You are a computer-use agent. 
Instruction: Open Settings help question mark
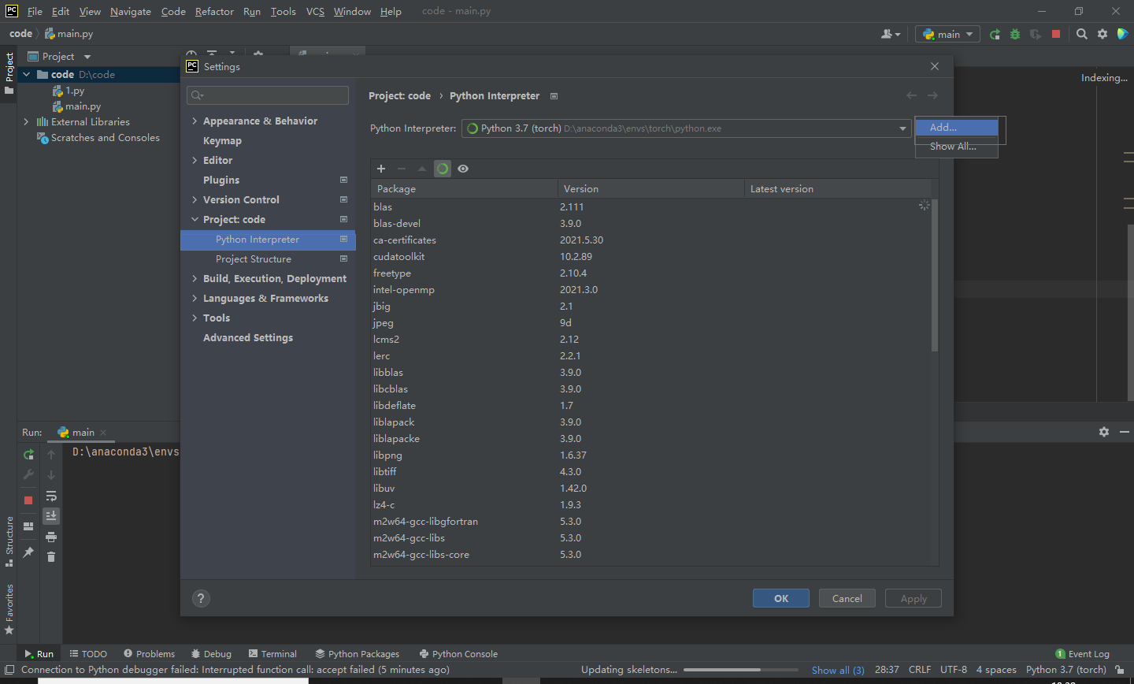click(x=202, y=599)
